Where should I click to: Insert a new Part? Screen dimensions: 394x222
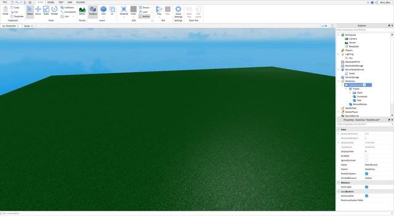tap(103, 11)
